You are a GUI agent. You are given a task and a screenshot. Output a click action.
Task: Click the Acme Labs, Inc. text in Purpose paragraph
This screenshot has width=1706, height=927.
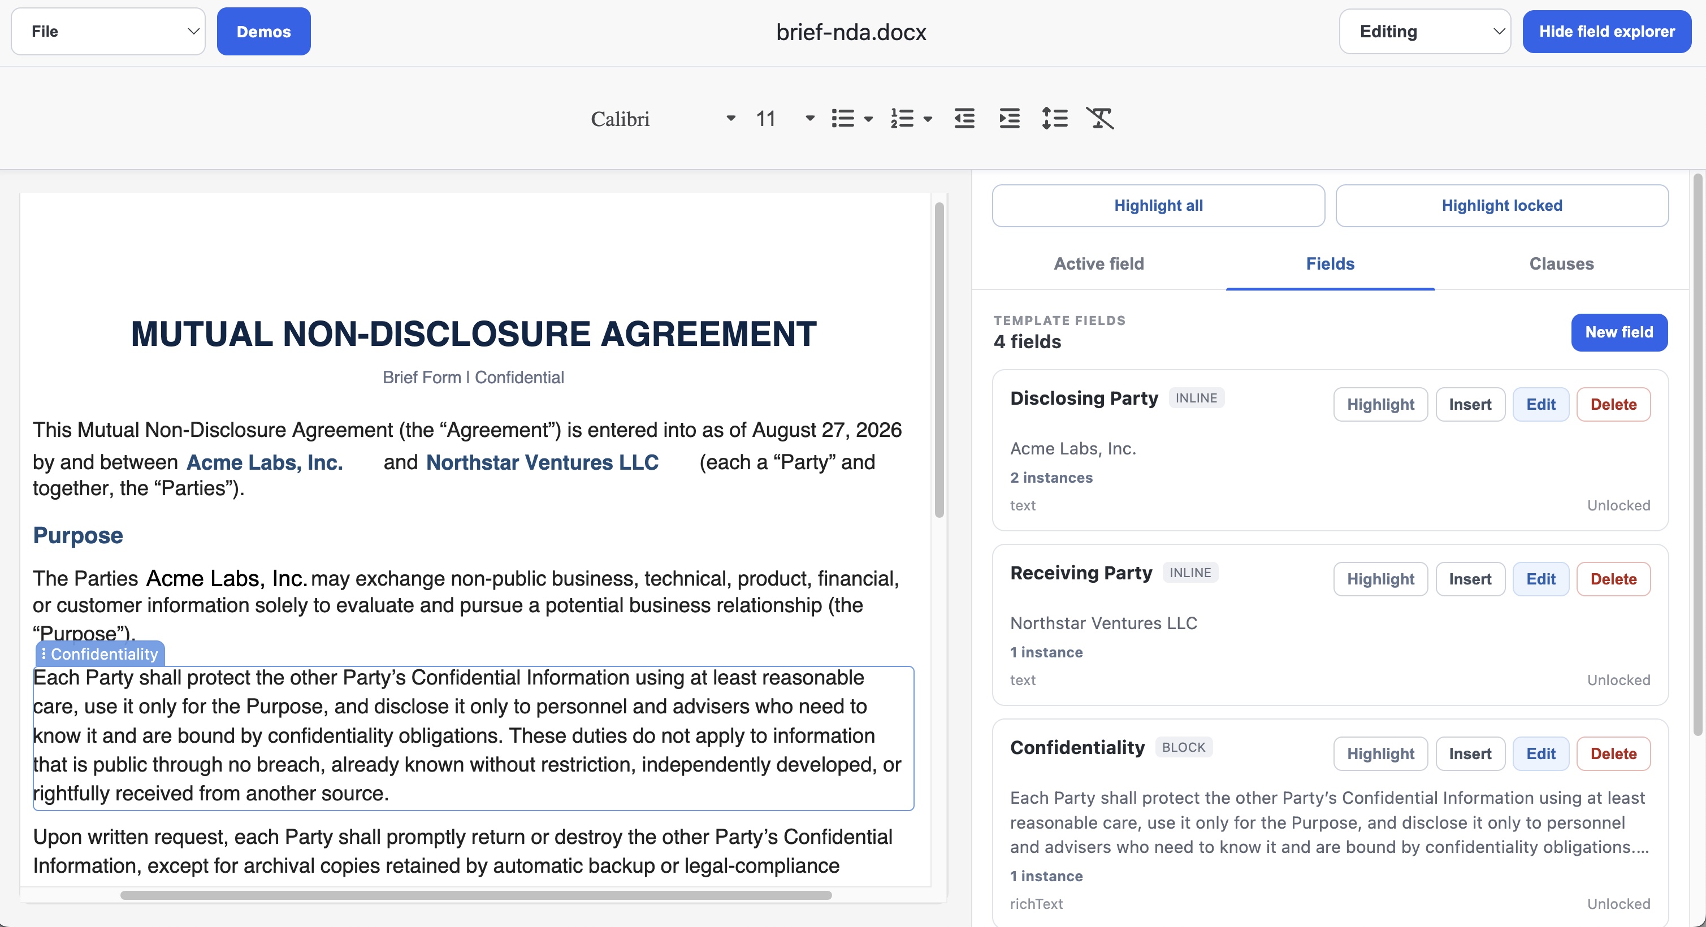226,579
